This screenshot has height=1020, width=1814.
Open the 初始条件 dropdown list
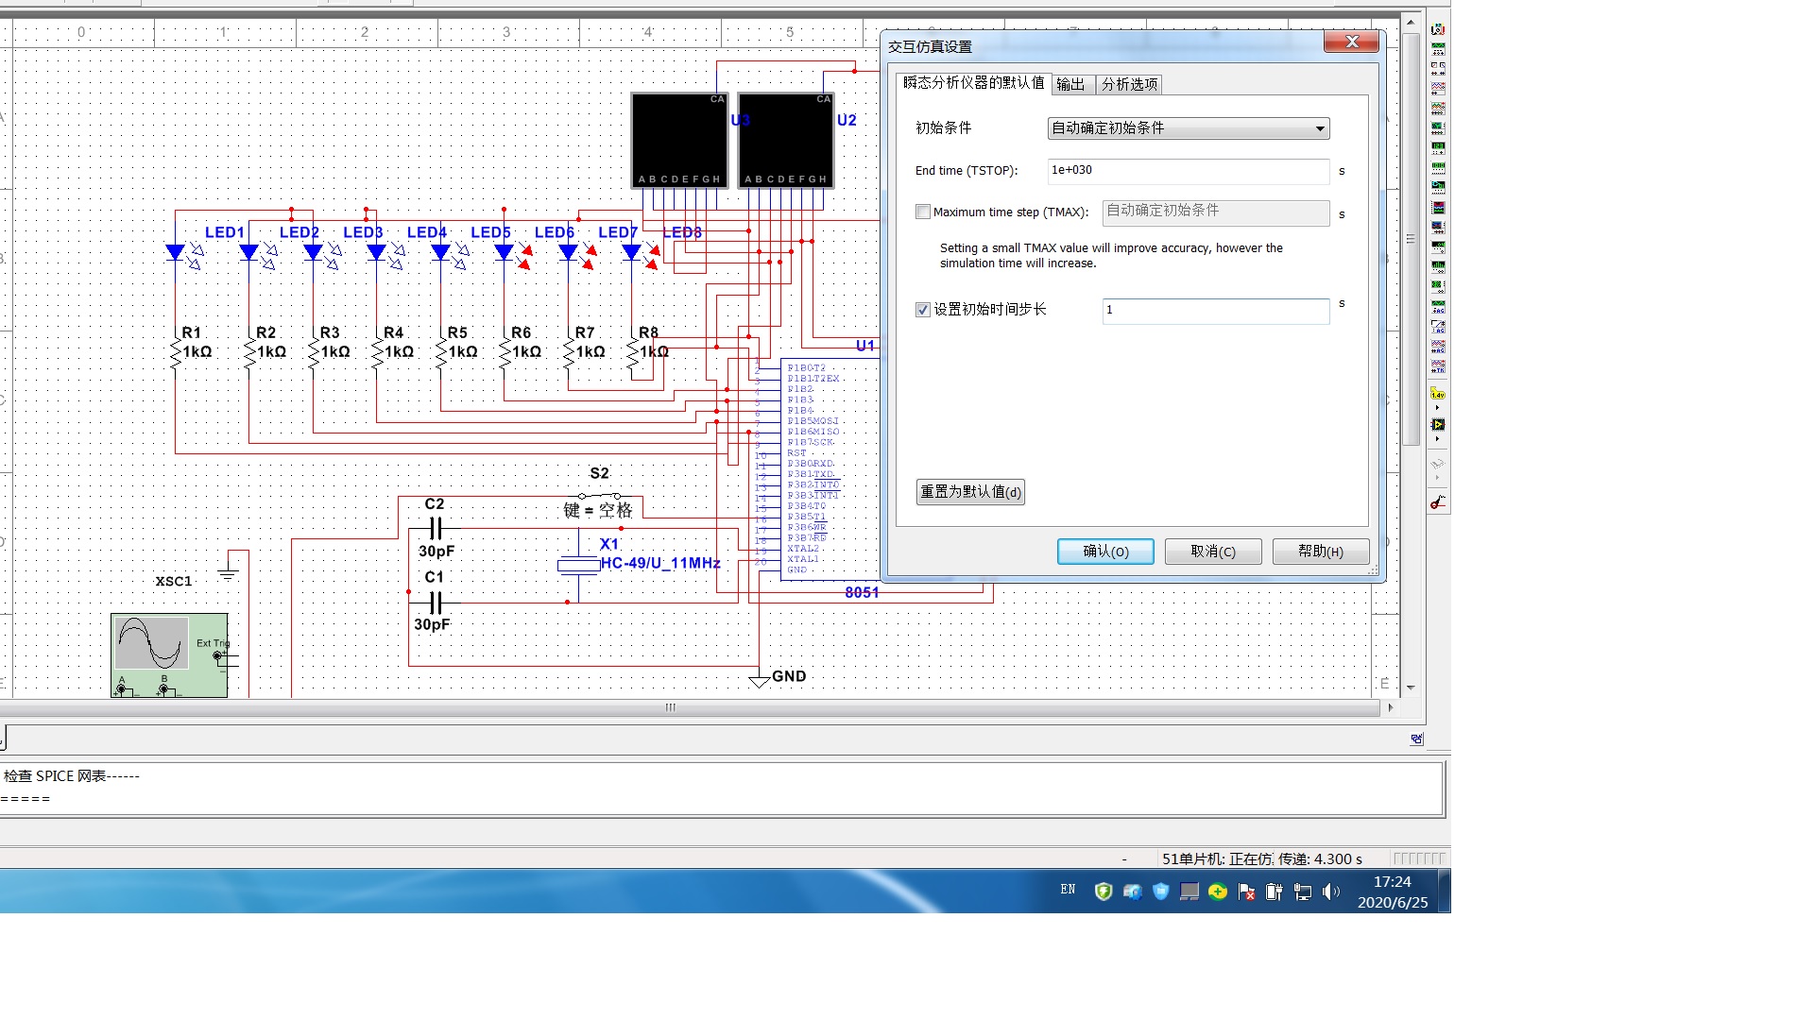coord(1320,128)
